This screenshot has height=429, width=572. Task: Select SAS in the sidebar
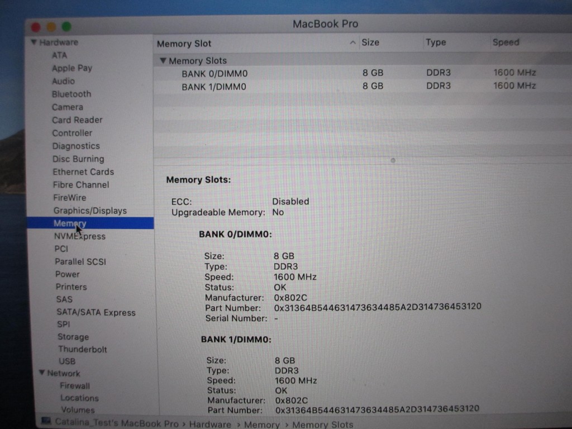click(x=64, y=299)
